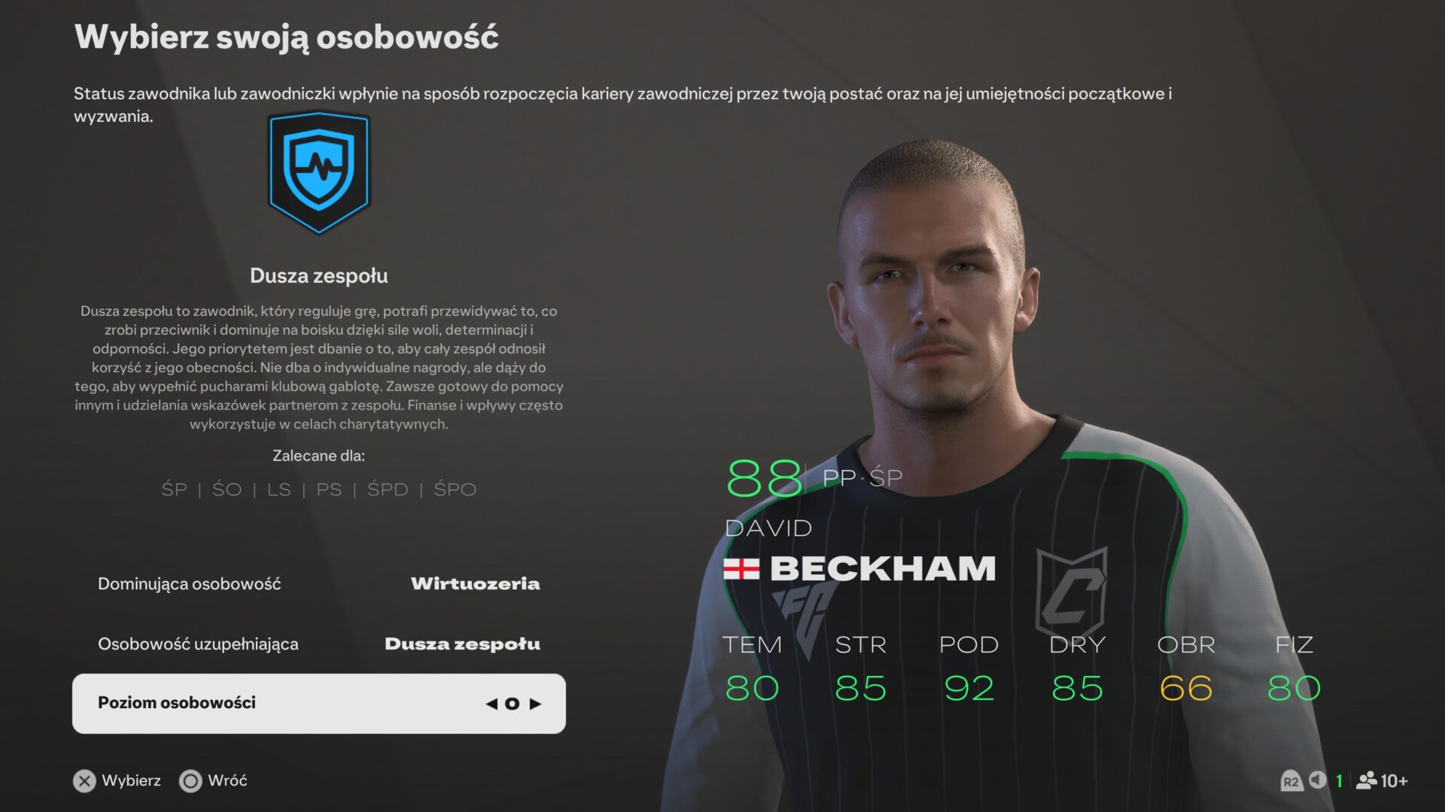Click the X button icon next to Wybierz
This screenshot has width=1445, height=812.
(x=85, y=781)
